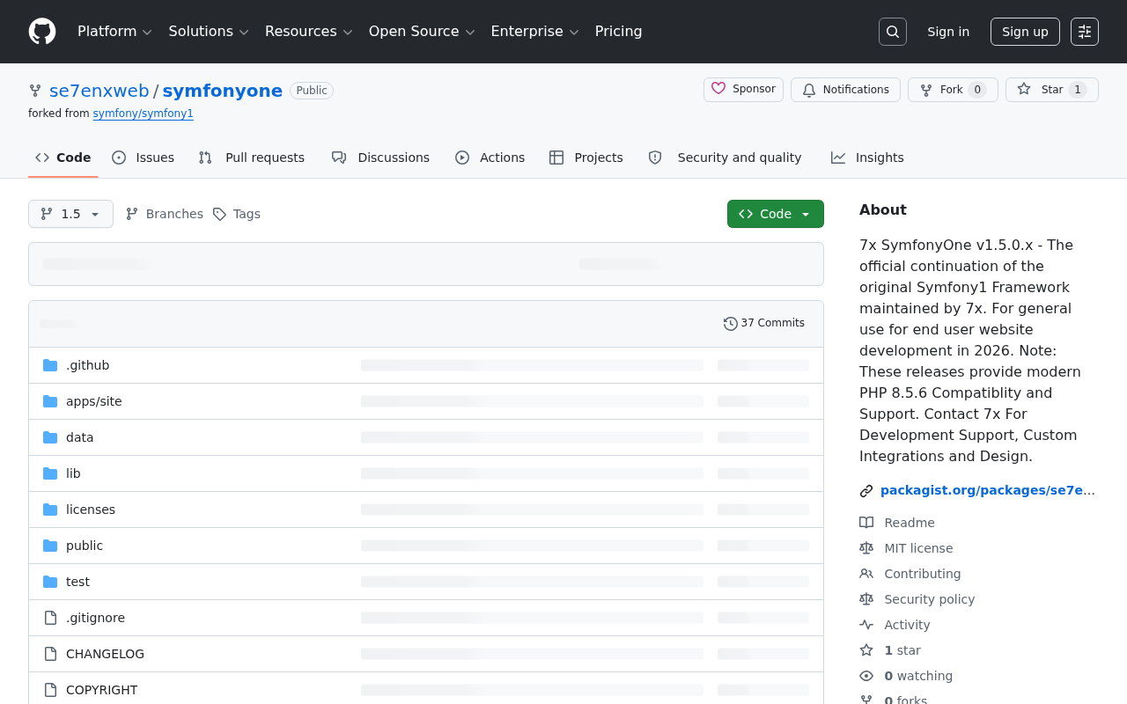
Task: Open the COPYRIGHT file name
Action: 101,690
